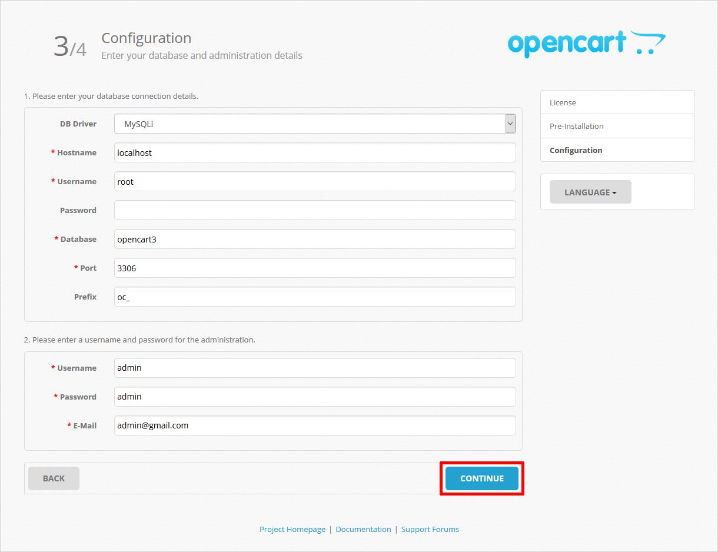
Task: Click the database Hostname field
Action: 315,153
